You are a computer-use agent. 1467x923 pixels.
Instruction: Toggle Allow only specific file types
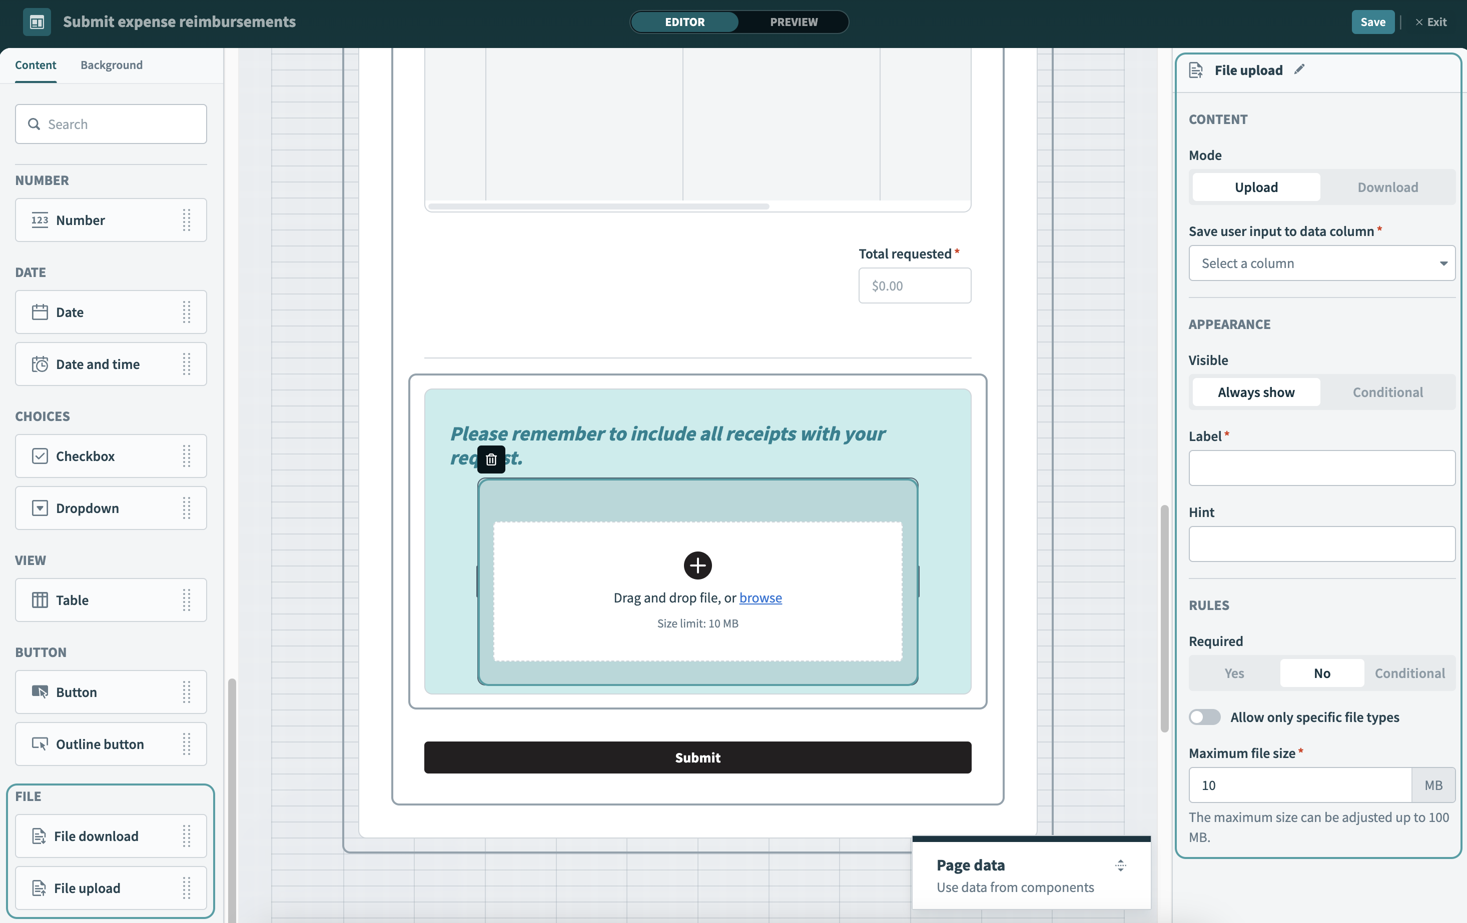(1204, 716)
